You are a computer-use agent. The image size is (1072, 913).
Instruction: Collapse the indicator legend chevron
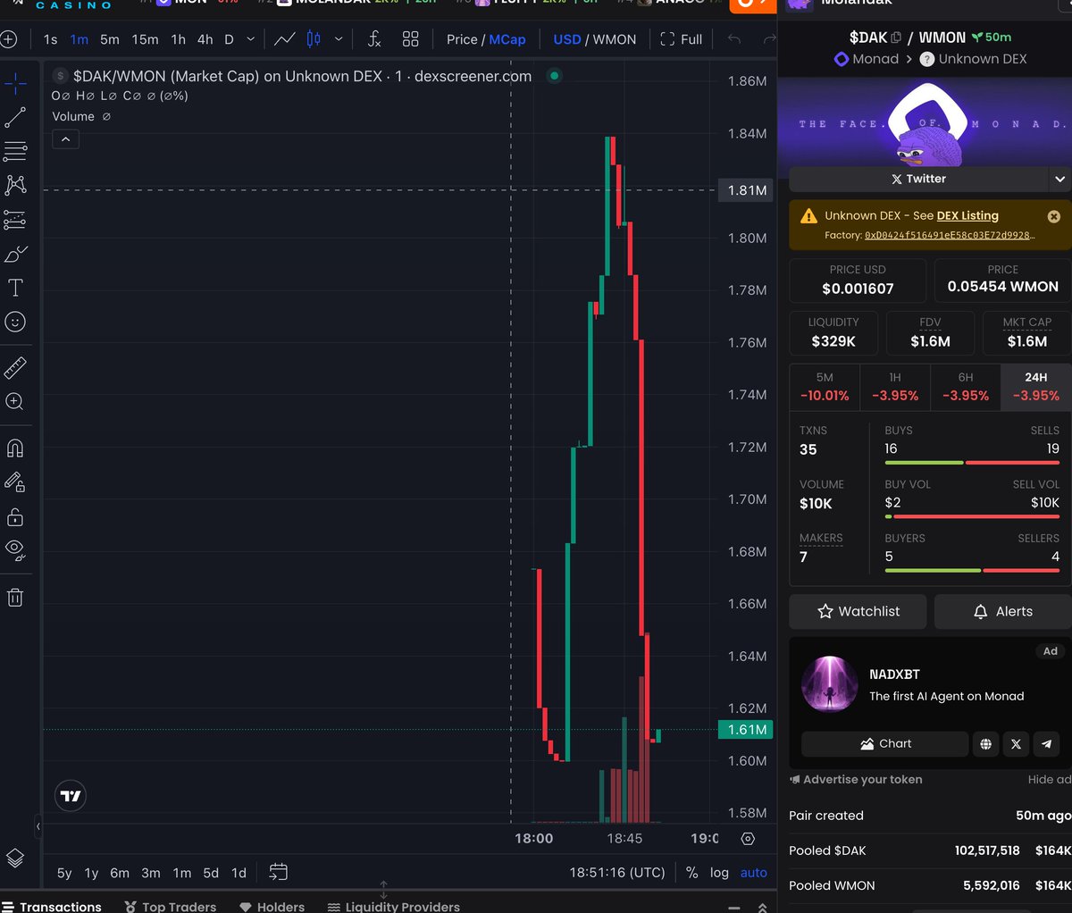[65, 139]
